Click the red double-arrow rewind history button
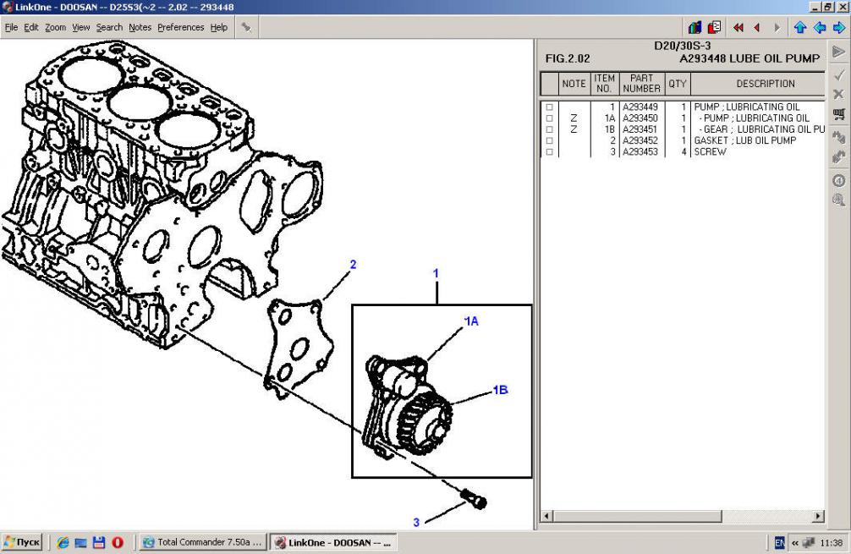The width and height of the screenshot is (851, 554). [738, 28]
